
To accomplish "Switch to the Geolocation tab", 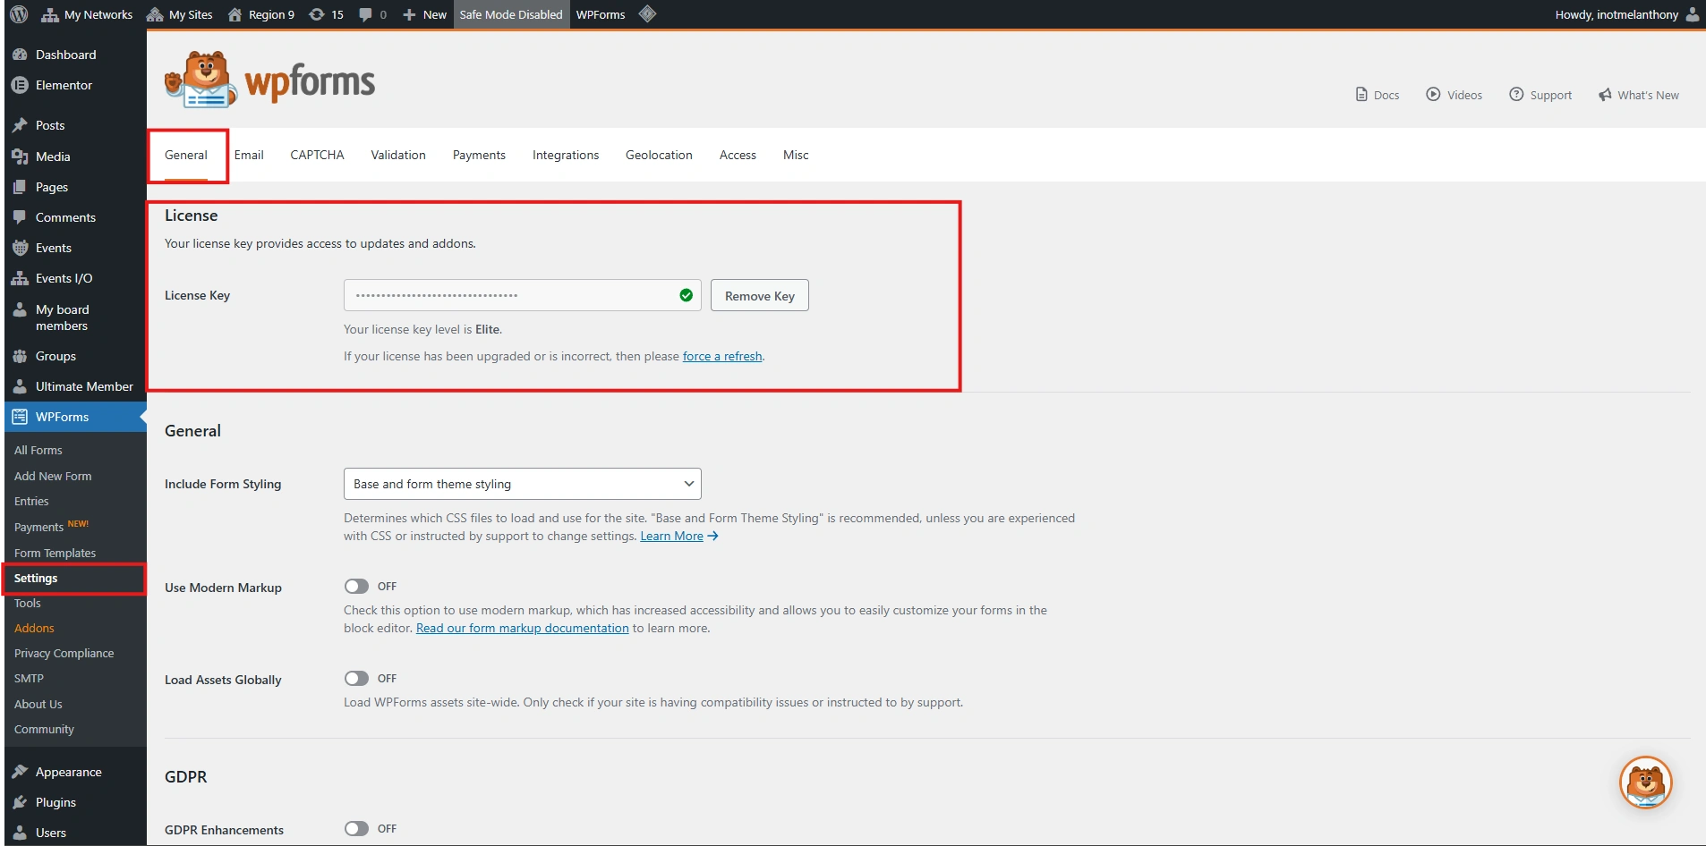I will pyautogui.click(x=659, y=155).
